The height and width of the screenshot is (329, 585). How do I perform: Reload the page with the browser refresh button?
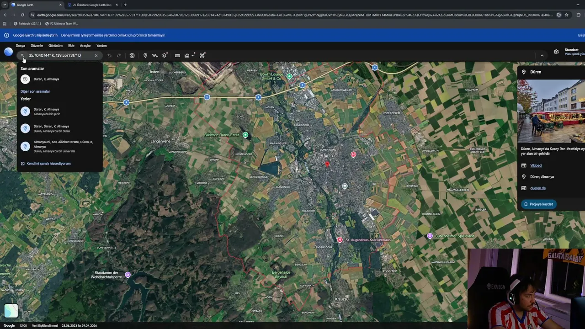point(22,15)
